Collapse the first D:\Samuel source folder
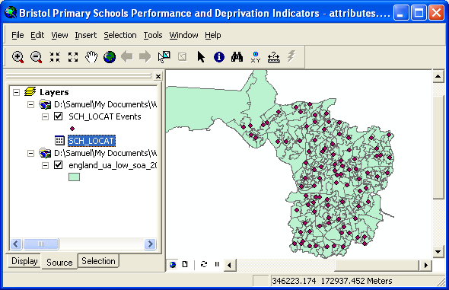The image size is (449, 290). tap(30, 104)
